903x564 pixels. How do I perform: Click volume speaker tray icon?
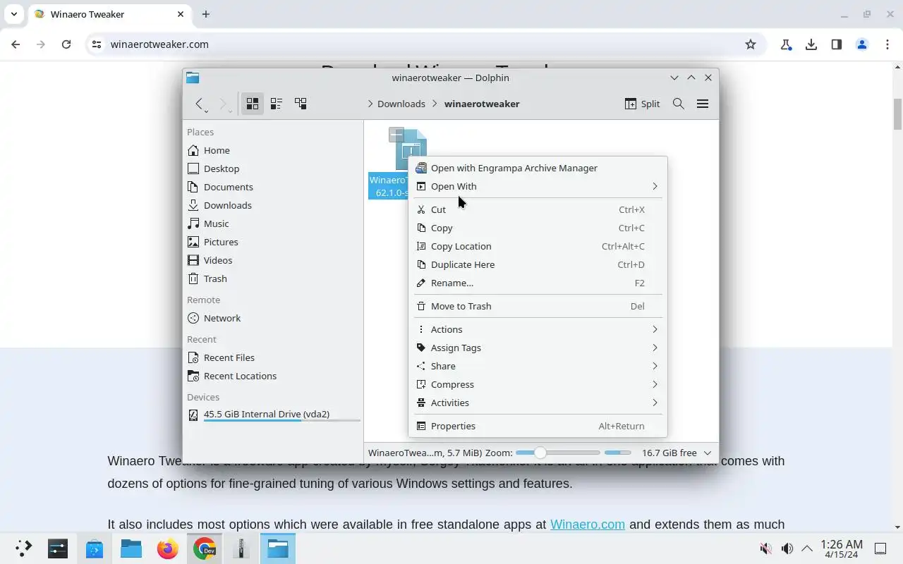pyautogui.click(x=787, y=548)
